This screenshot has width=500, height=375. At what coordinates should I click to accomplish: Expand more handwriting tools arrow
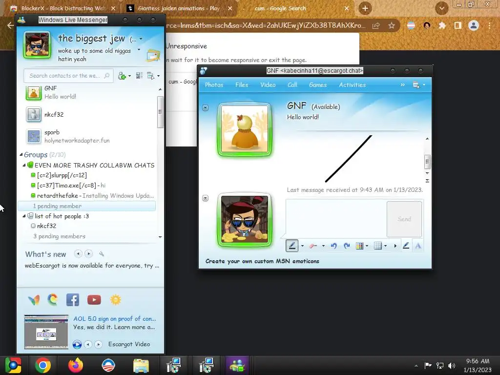(396, 246)
